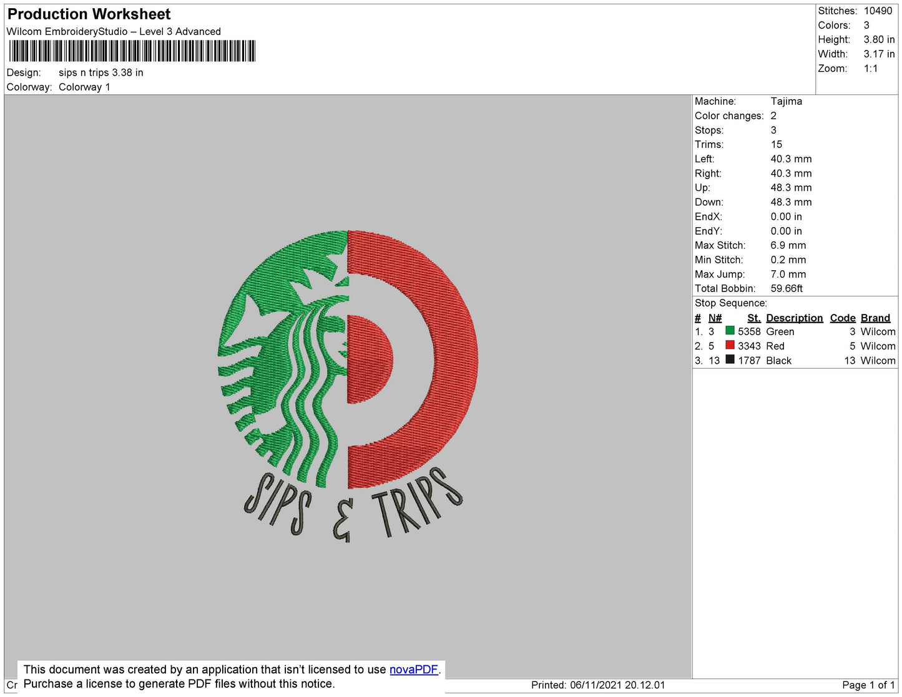The height and width of the screenshot is (697, 902).
Task: Click the Color changes value 2
Action: (773, 115)
